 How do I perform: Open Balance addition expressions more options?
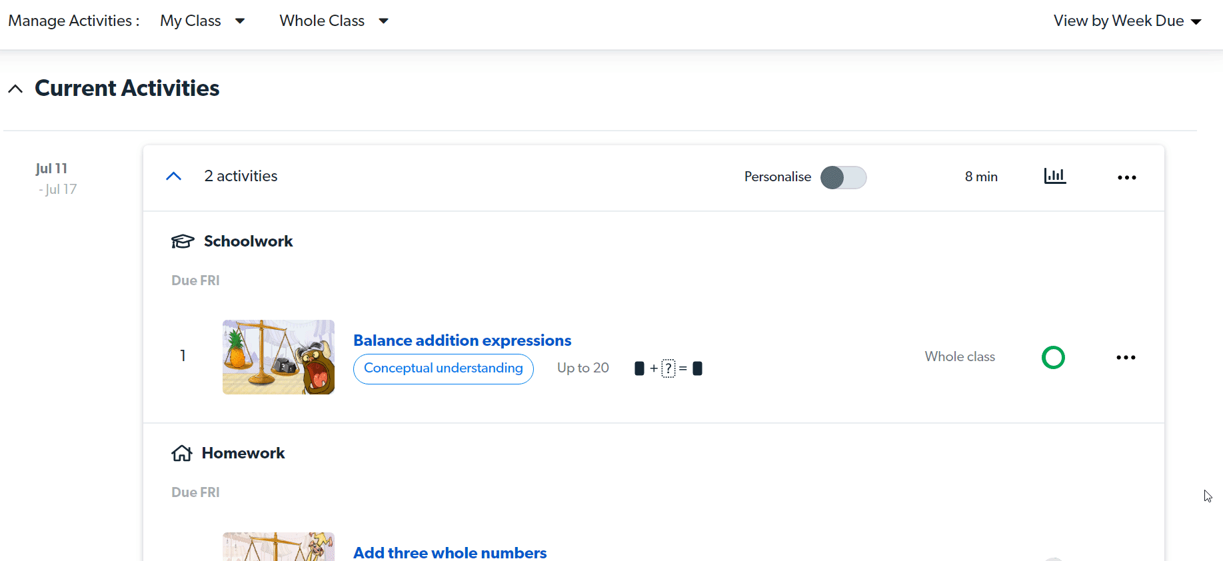point(1126,358)
